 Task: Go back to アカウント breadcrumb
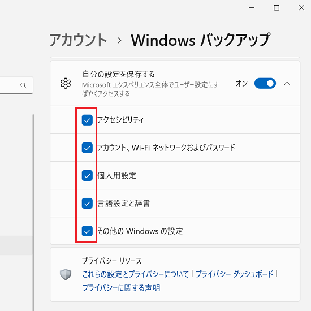click(x=78, y=40)
